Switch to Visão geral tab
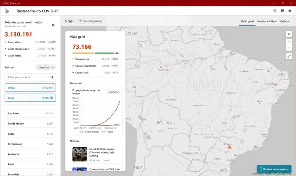This screenshot has width=296, height=176. click(247, 21)
